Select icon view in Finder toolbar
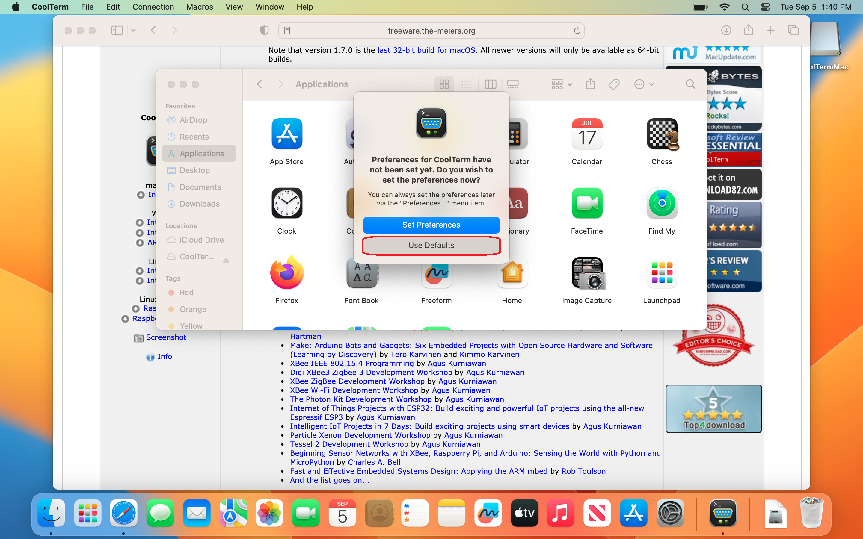Screen dimensions: 863x539 [444, 84]
